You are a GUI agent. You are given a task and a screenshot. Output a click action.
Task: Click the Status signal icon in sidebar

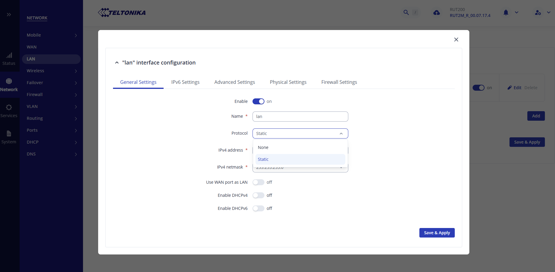point(9,56)
